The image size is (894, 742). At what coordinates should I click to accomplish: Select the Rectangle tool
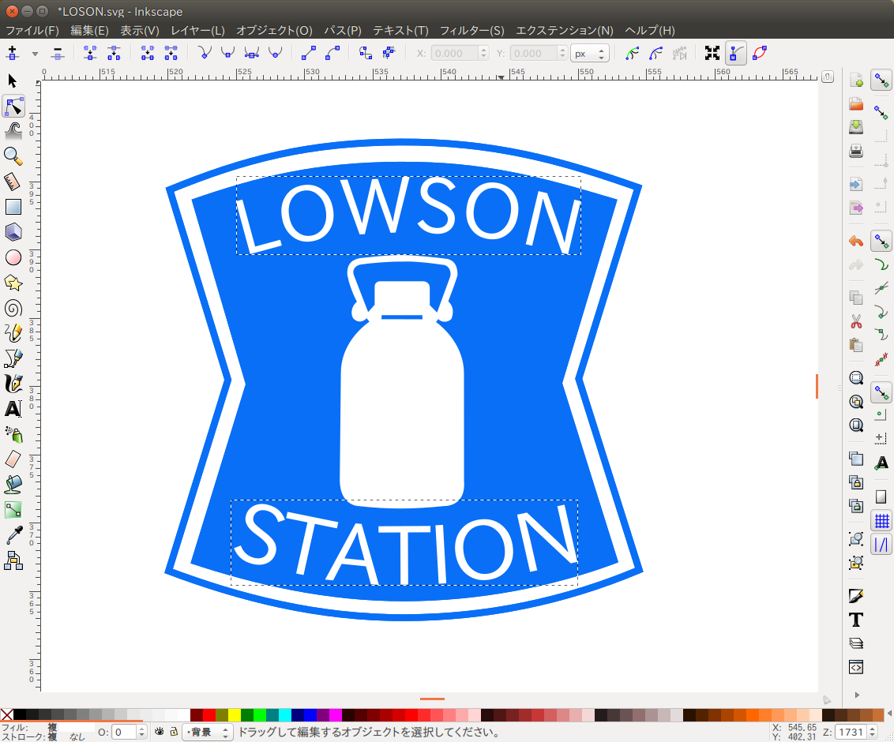click(x=13, y=207)
